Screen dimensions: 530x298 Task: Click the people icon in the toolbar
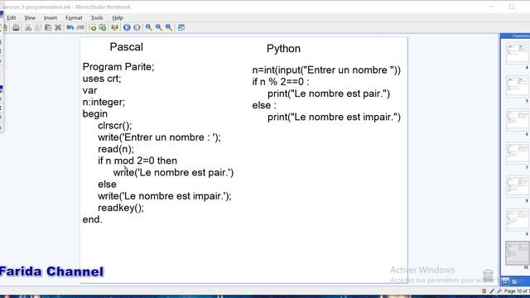(114, 27)
